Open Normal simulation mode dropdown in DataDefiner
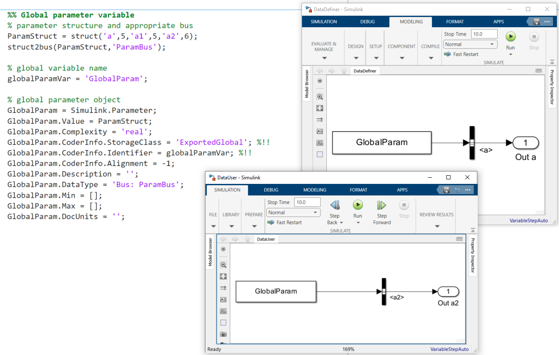559x355 pixels. click(470, 44)
